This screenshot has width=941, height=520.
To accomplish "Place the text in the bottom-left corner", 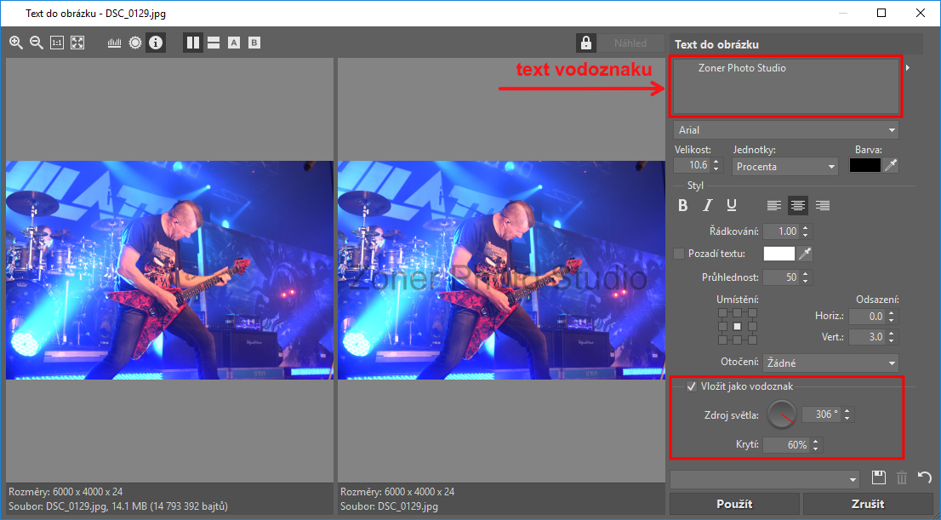I will point(722,340).
